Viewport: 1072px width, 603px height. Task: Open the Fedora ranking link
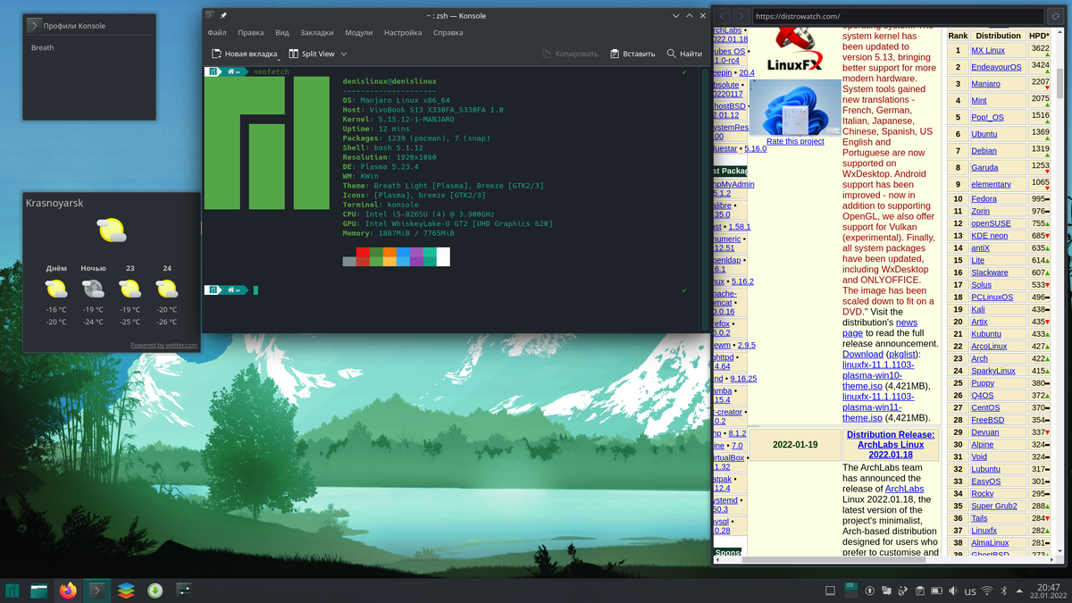[x=984, y=199]
